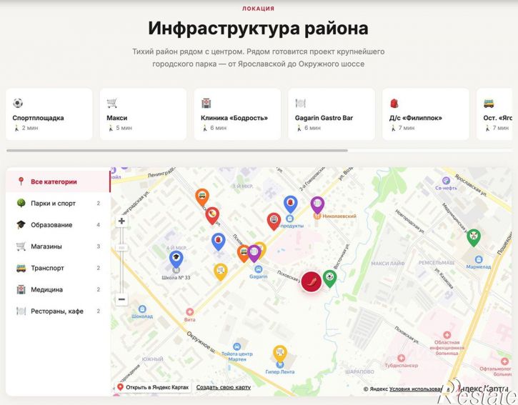Viewport: 518px width, 405px height.
Task: Click the Школа № 33 map label
Action: (176, 277)
